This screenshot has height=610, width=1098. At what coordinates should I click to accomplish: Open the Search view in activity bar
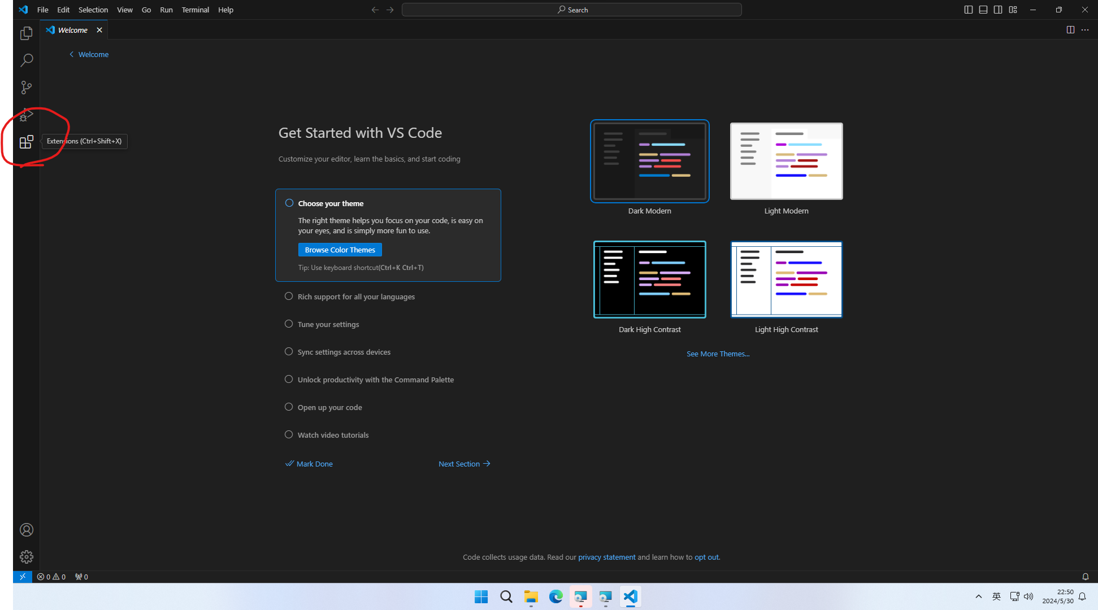[x=27, y=60]
